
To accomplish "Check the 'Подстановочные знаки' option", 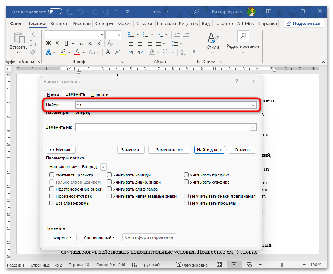I will tap(52, 189).
